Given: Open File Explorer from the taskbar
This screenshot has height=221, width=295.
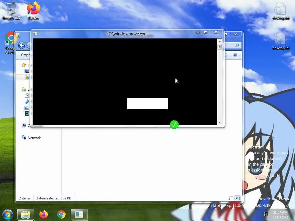Looking at the screenshot, I should pos(26,214).
